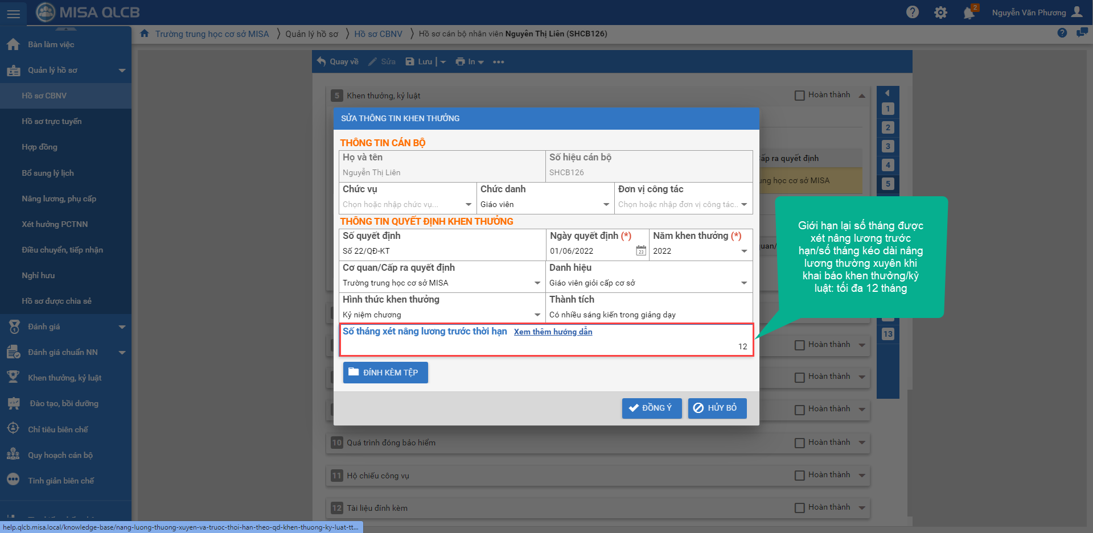The image size is (1093, 533).
Task: Open the date picker calendar icon
Action: point(640,251)
